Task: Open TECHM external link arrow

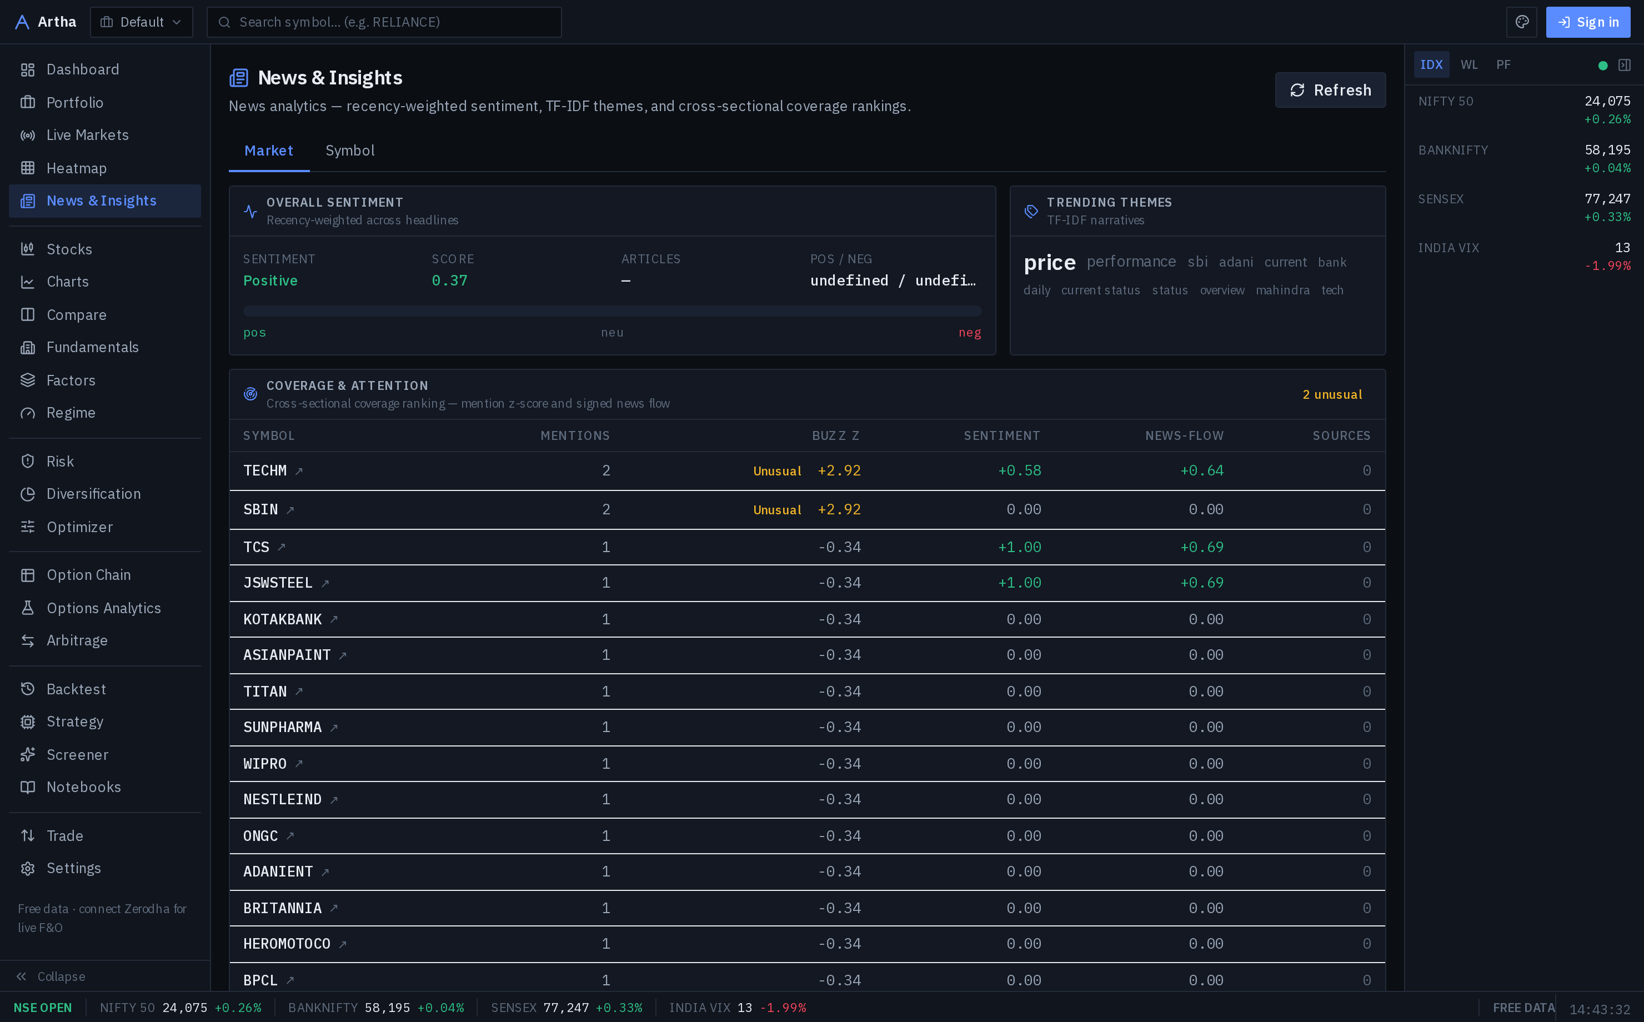Action: pyautogui.click(x=299, y=471)
